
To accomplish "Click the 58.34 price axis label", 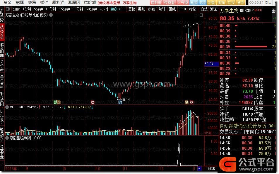I will [211, 64].
